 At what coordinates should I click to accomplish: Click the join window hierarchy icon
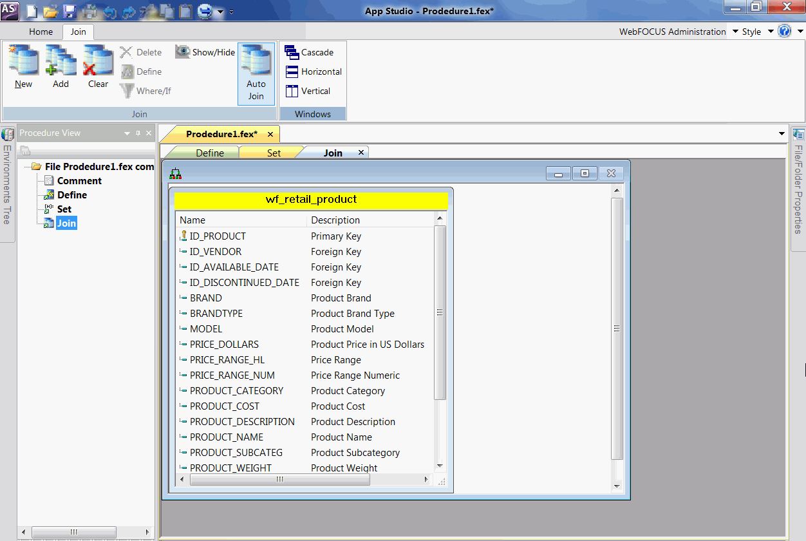[x=175, y=173]
